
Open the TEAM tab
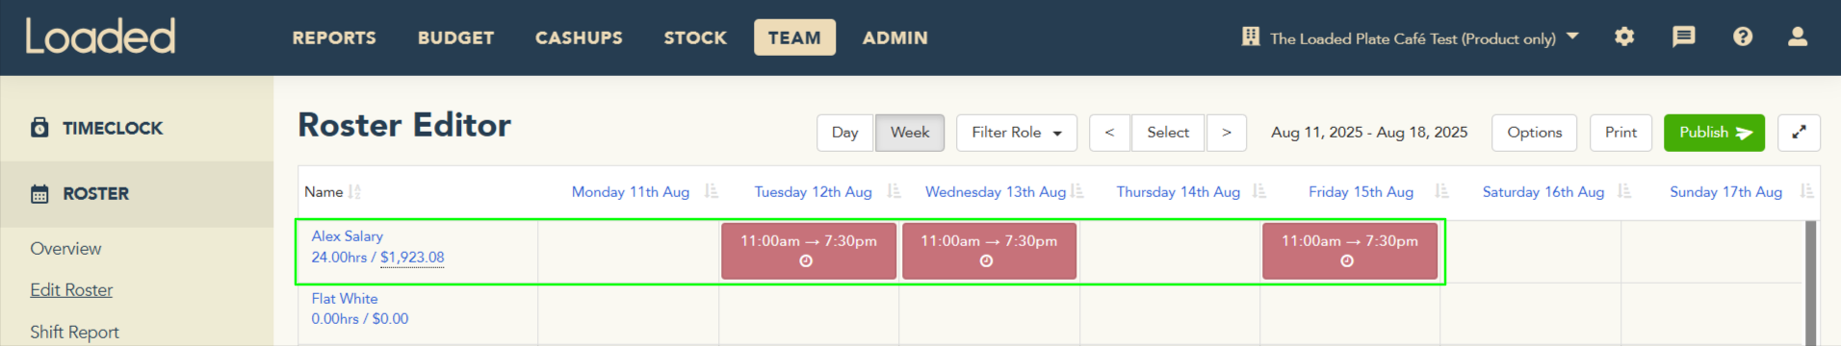pyautogui.click(x=794, y=37)
